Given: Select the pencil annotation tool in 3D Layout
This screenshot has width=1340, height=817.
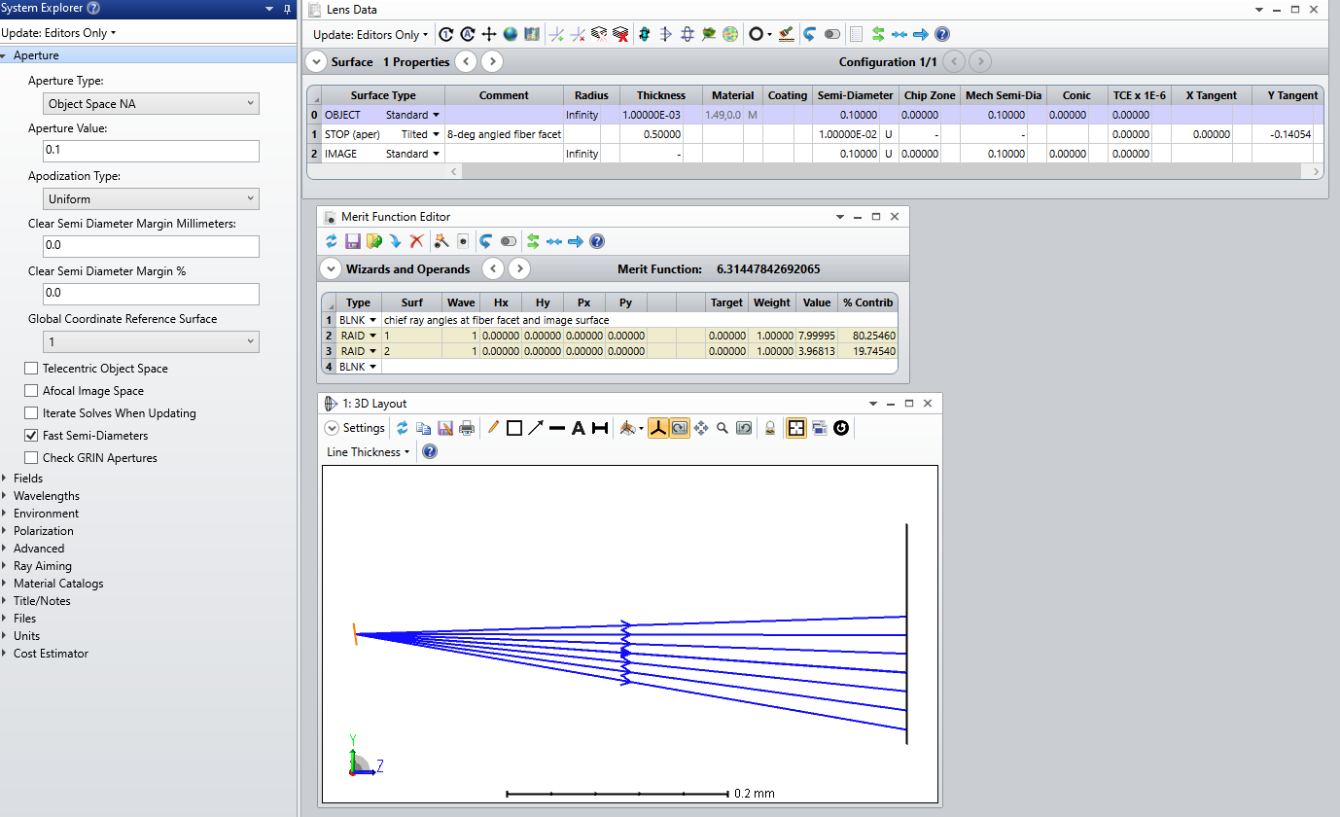Looking at the screenshot, I should [494, 428].
